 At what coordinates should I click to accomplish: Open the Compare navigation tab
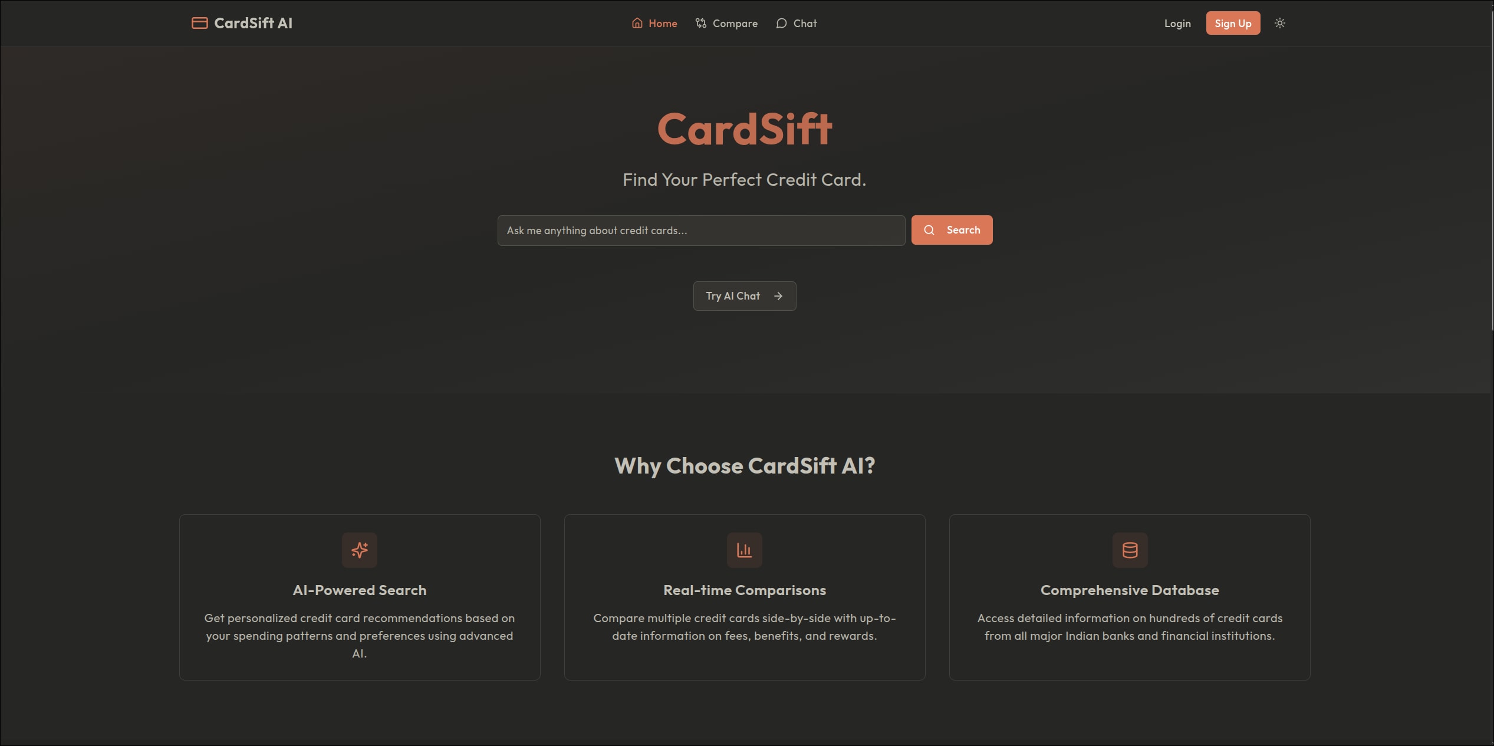tap(735, 24)
